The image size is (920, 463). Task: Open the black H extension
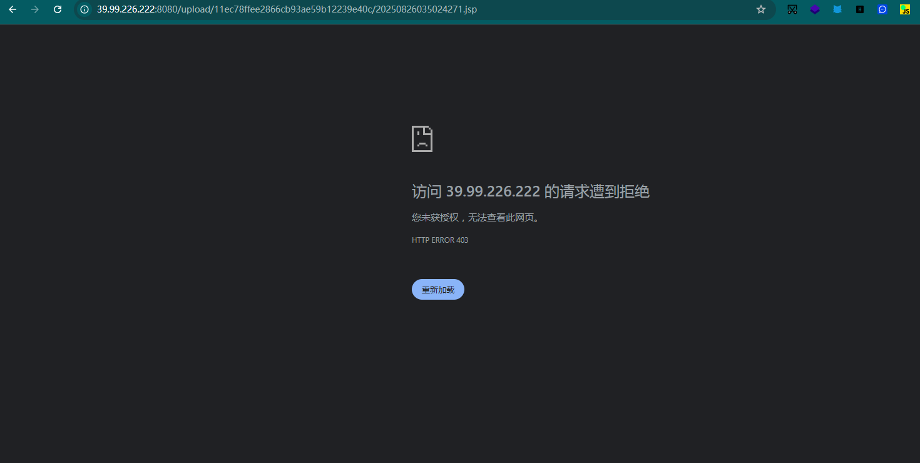tap(860, 9)
